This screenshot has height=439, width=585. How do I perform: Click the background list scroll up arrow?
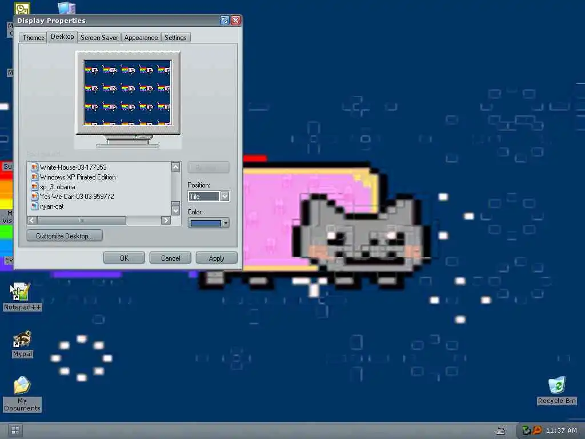point(176,167)
